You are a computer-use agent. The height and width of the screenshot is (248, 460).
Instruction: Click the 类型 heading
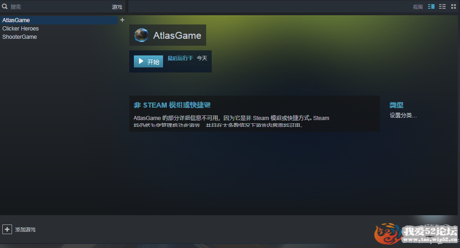[397, 105]
